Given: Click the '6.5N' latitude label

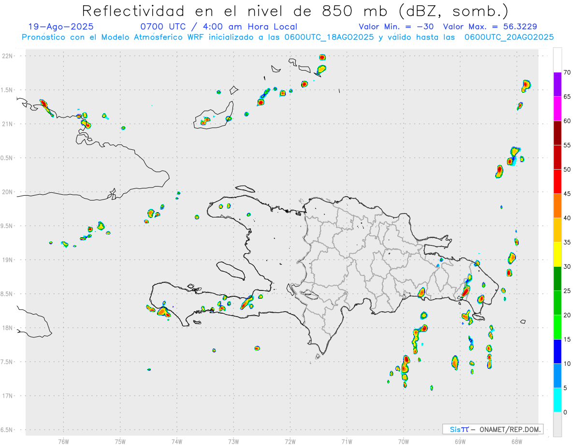Looking at the screenshot, I should click(7, 430).
